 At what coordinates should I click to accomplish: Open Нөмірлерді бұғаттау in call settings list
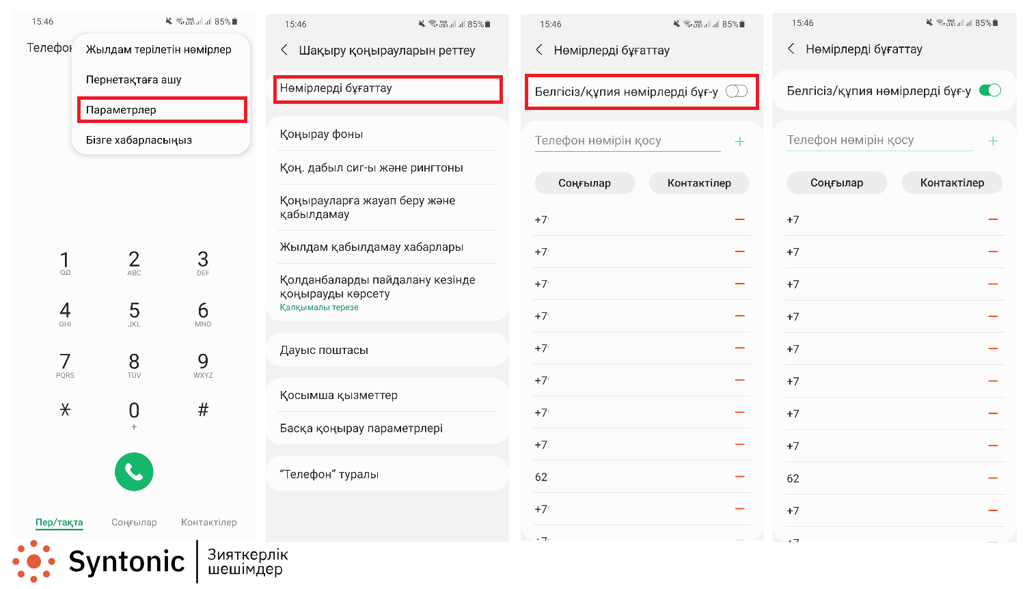(387, 89)
